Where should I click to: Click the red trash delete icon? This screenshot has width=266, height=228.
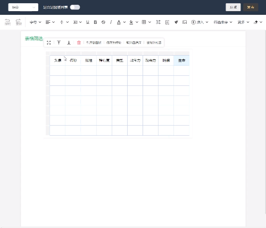pyautogui.click(x=79, y=42)
